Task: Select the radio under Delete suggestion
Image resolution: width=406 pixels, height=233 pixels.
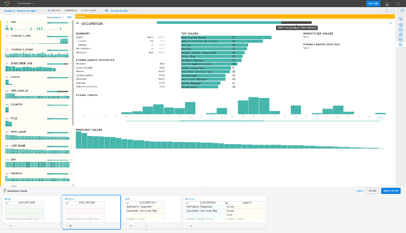Action: [70, 225]
